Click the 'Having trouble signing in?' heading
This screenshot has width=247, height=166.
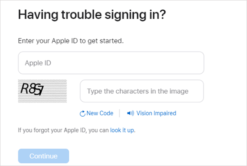pyautogui.click(x=92, y=15)
